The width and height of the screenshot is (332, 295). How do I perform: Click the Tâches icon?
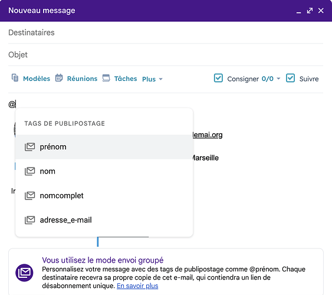pos(106,78)
